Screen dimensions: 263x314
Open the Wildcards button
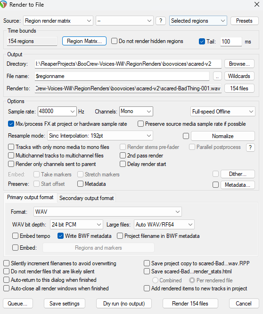[x=239, y=76]
